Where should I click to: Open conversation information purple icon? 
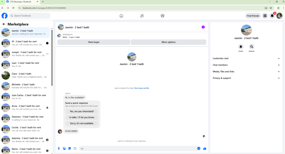coord(203,27)
